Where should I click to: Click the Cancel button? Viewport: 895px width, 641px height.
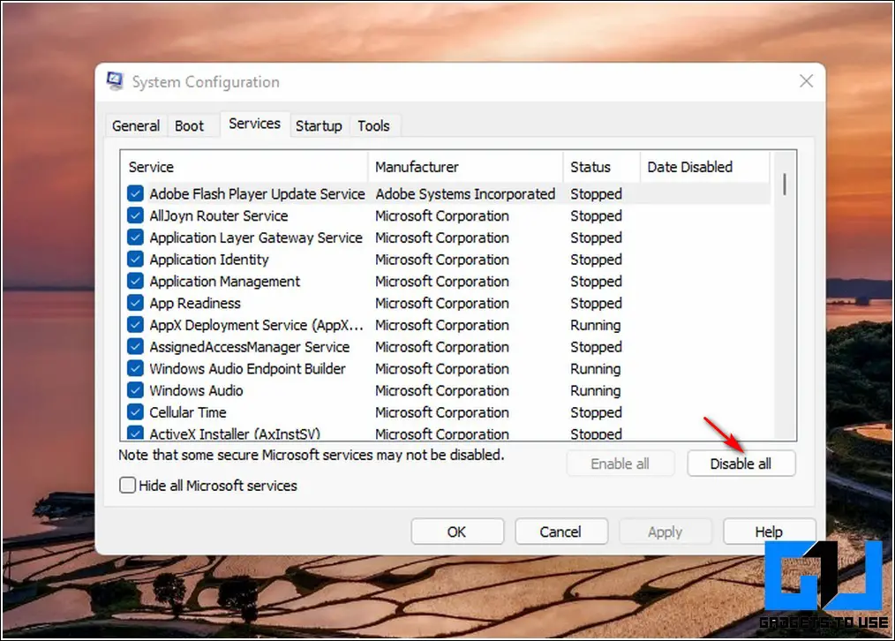click(x=560, y=532)
